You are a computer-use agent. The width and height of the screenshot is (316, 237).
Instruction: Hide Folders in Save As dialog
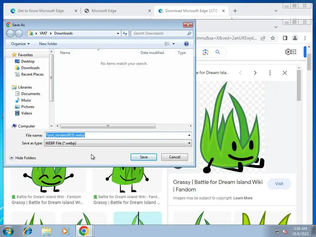coord(23,158)
